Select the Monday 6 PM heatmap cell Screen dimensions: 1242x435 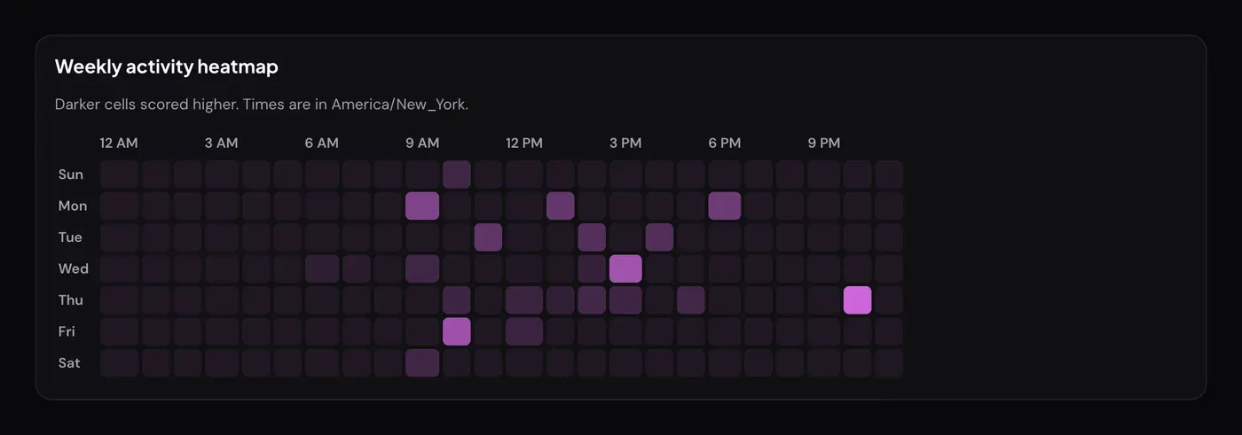(725, 206)
